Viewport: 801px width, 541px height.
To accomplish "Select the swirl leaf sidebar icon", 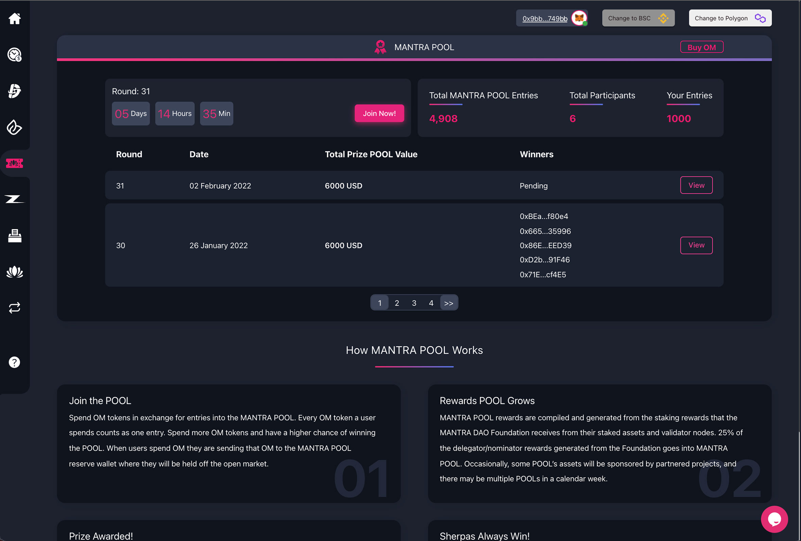I will pos(15,127).
